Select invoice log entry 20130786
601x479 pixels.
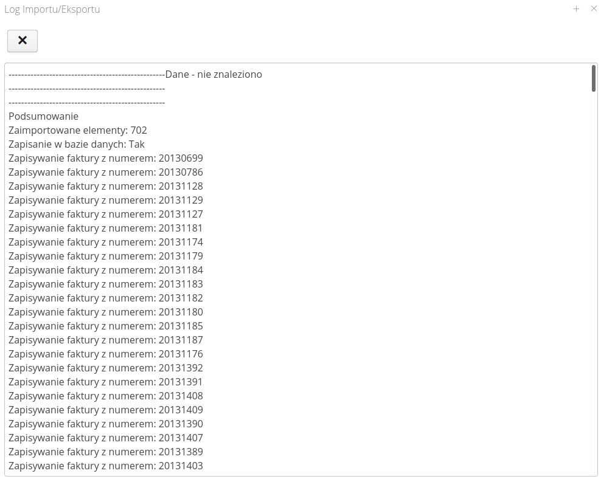point(105,172)
